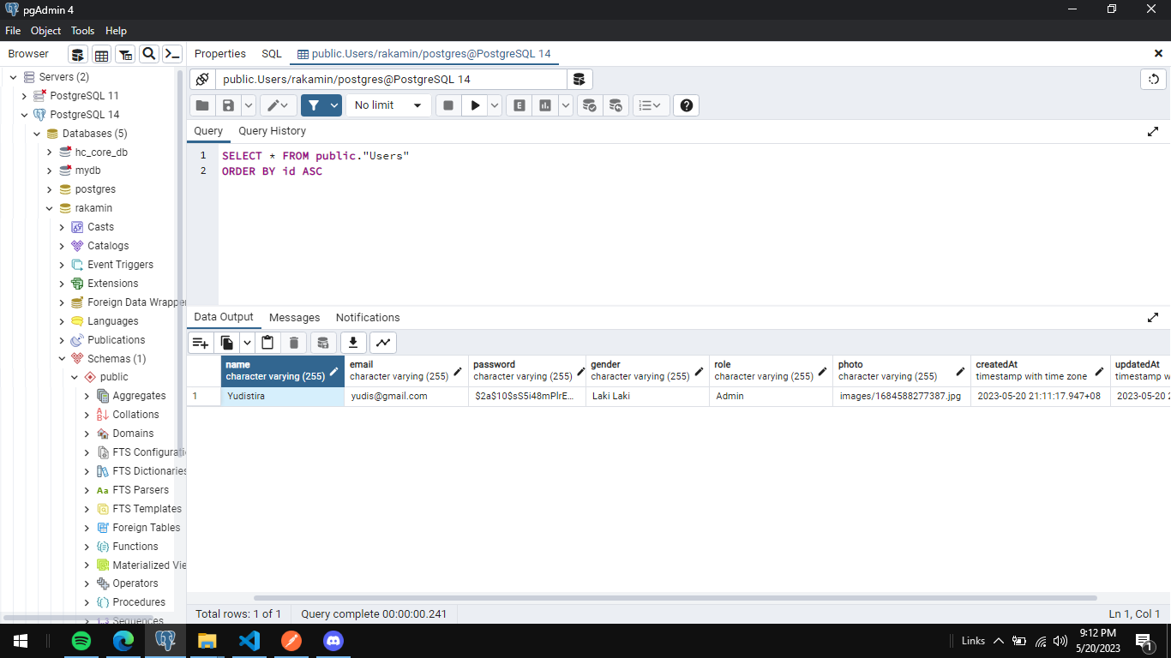Switch to the Query History tab
Screen dimensions: 1171x658
point(272,130)
